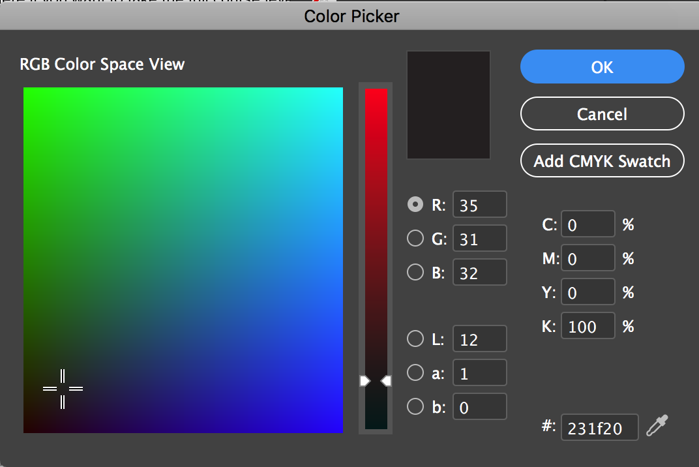Click the K black percentage field
Screen dimensions: 699x467
pyautogui.click(x=587, y=326)
